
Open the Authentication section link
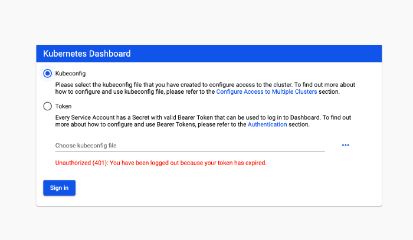point(267,124)
